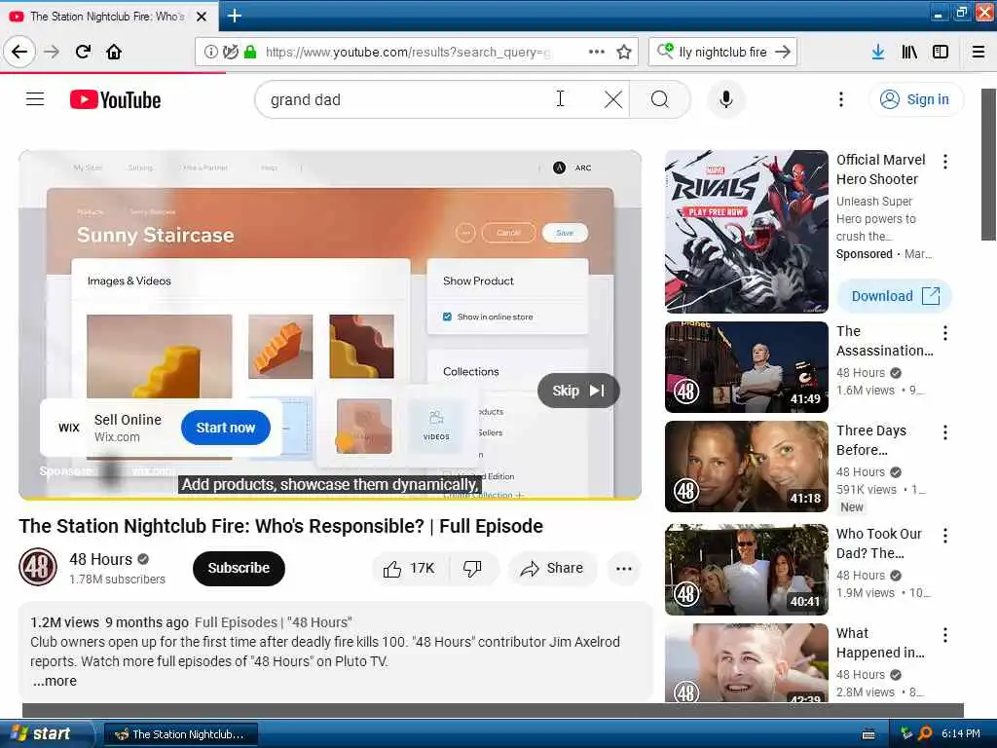Open options menu for The Assassination video

click(x=945, y=333)
